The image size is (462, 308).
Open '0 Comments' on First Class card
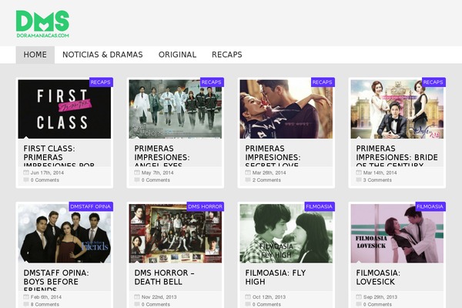[x=45, y=179]
